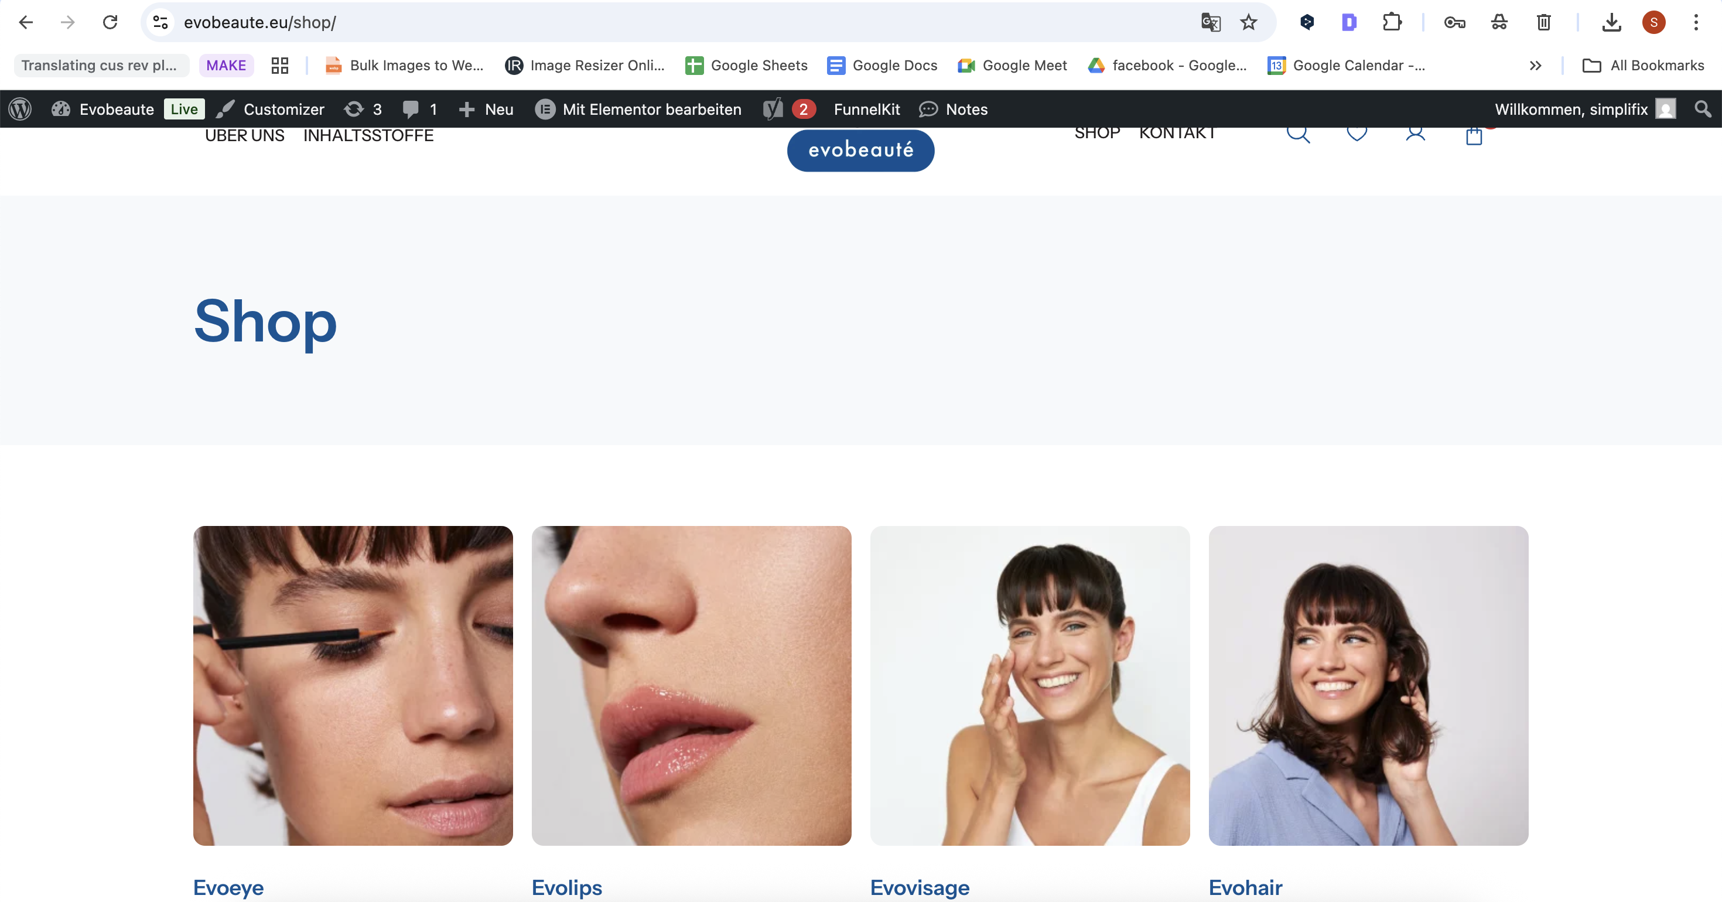Open the Evolips category title link

(567, 887)
